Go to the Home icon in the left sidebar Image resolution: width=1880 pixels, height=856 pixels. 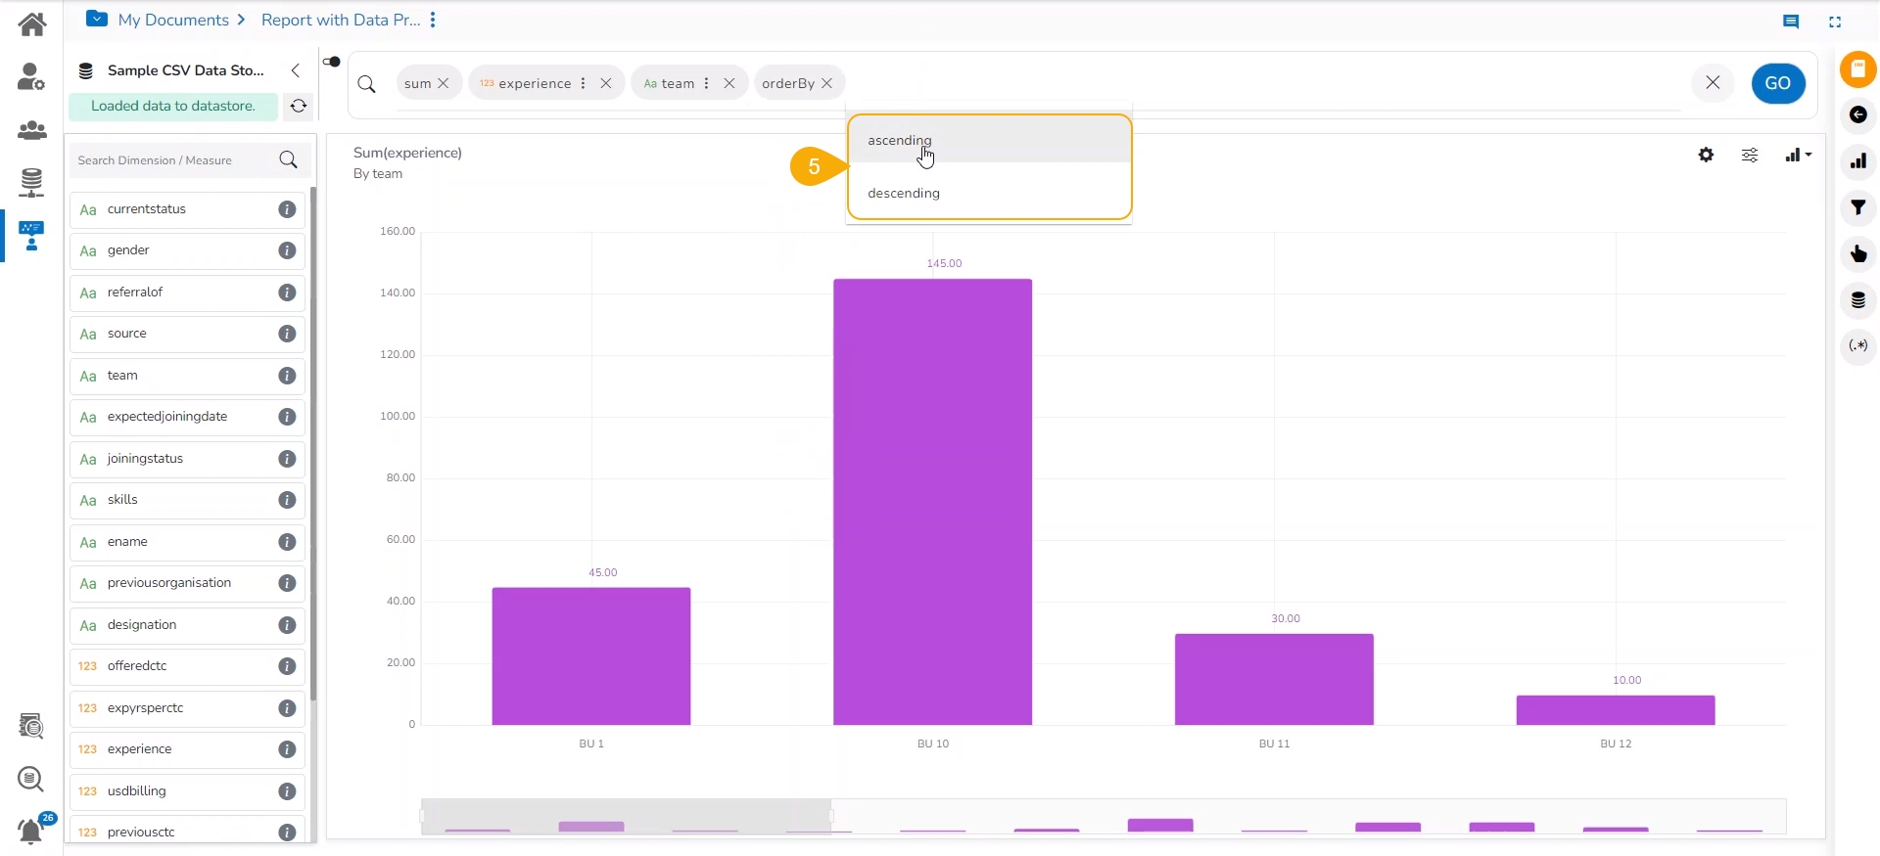click(31, 23)
